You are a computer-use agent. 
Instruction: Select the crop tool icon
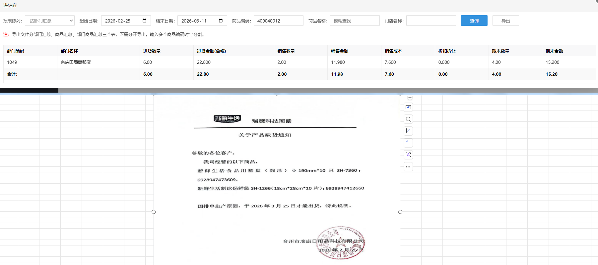408,131
